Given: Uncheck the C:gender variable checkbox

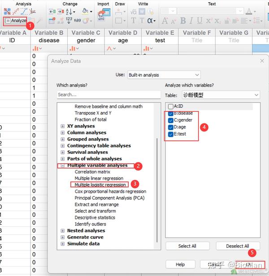Looking at the screenshot, I should (170, 120).
